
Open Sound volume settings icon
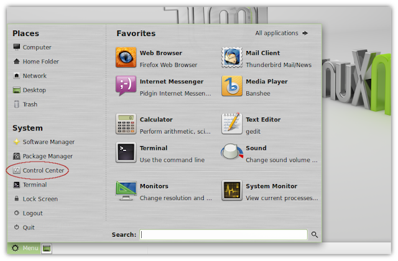click(232, 153)
